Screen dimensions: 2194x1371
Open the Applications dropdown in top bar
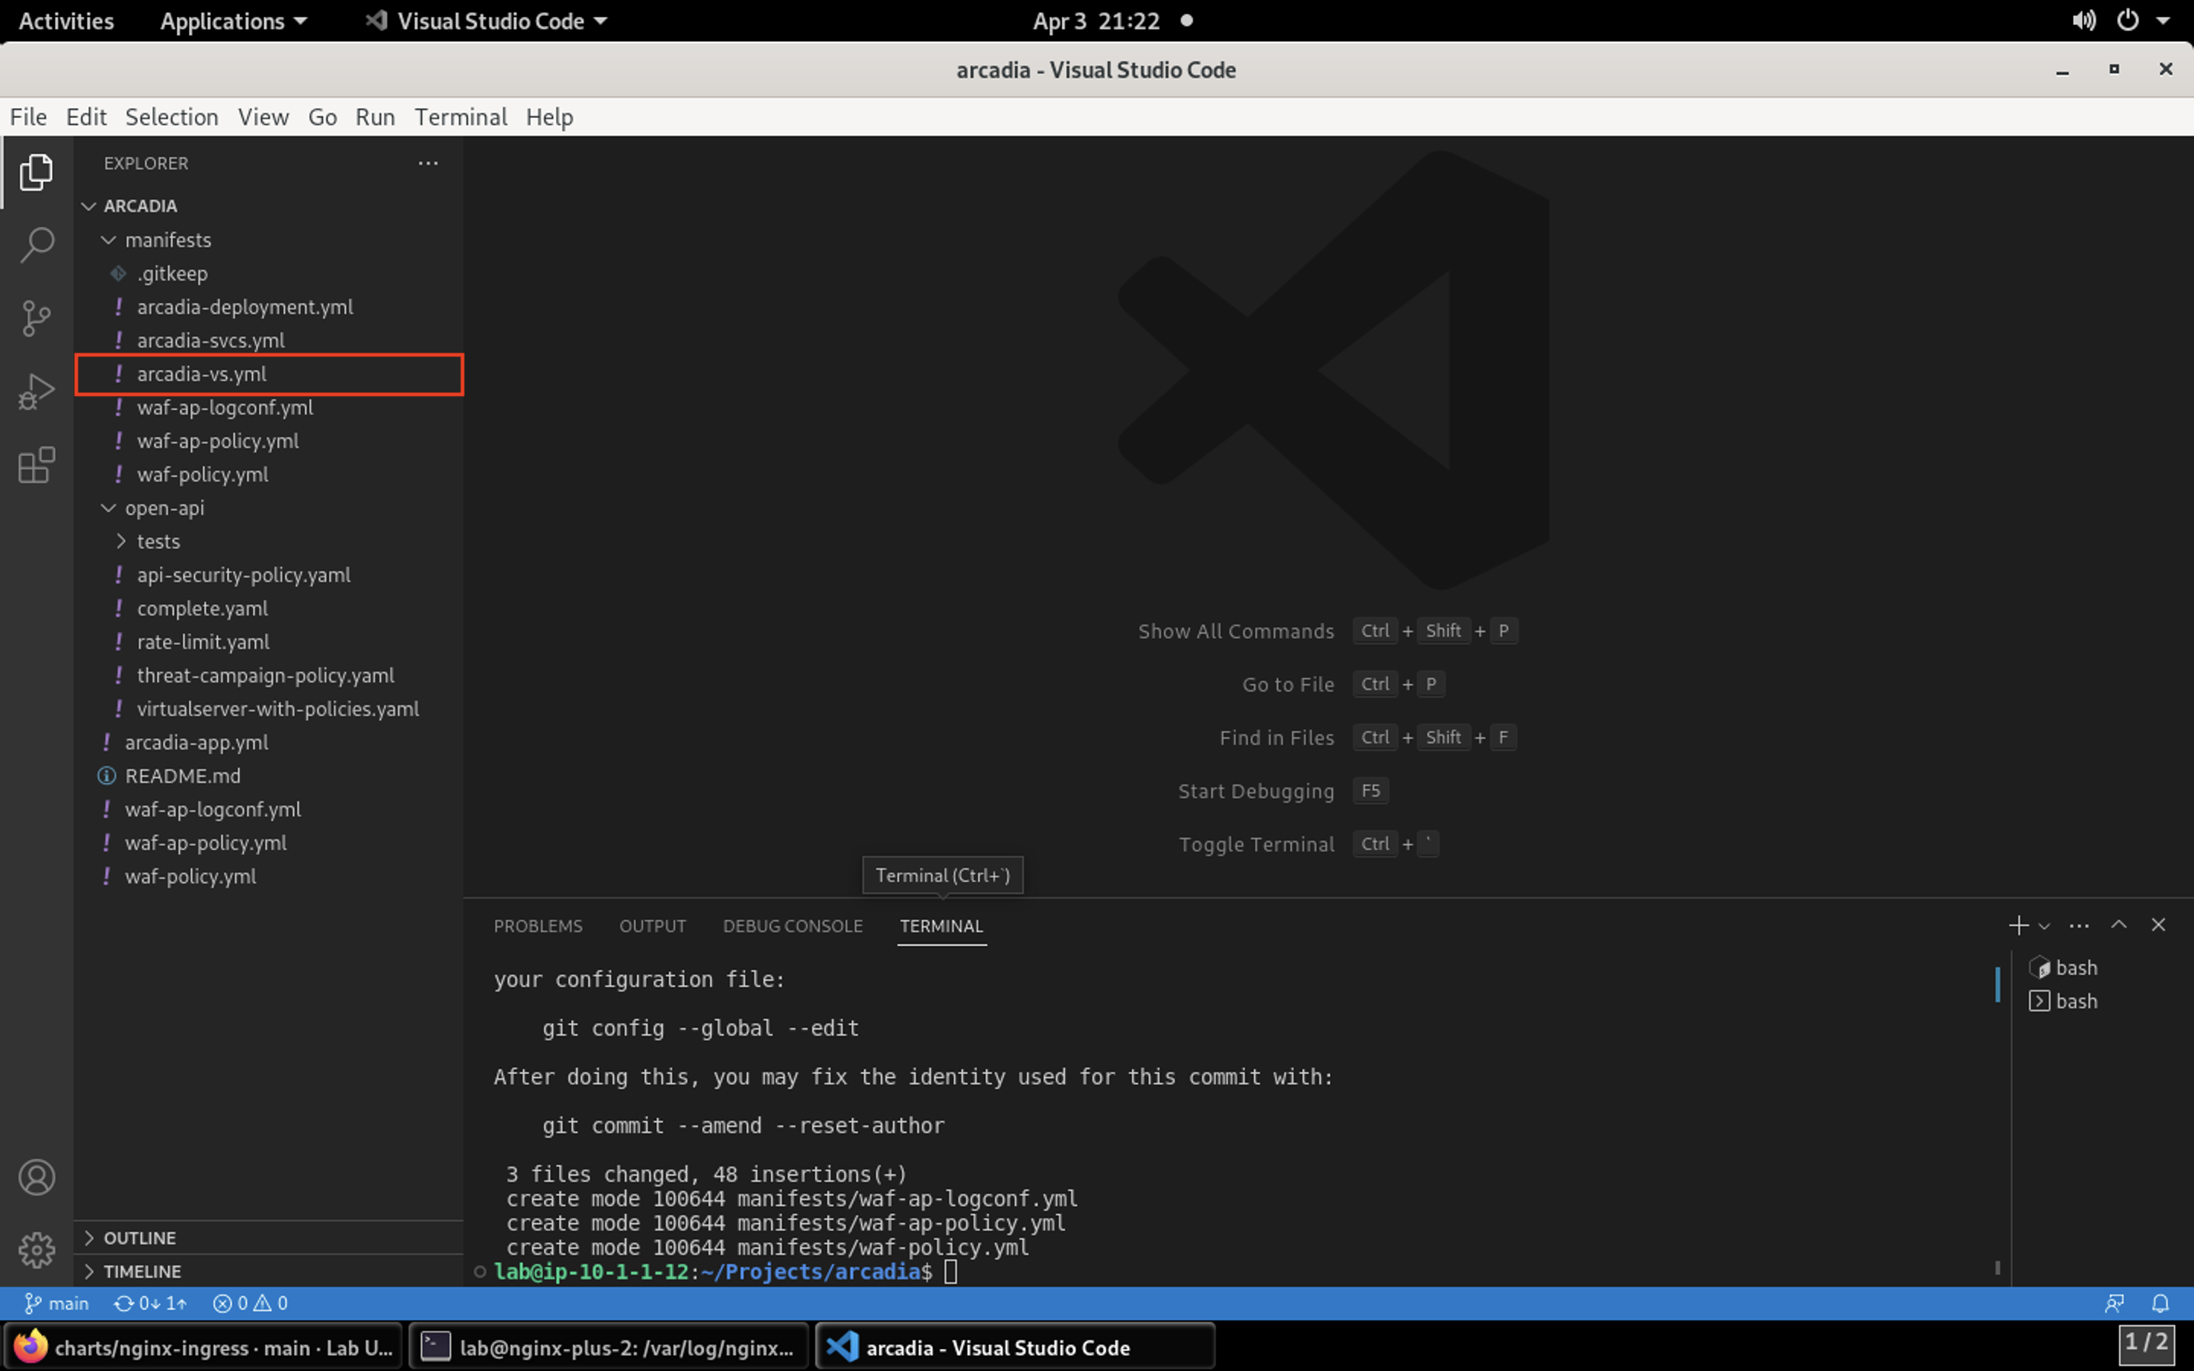pos(233,21)
